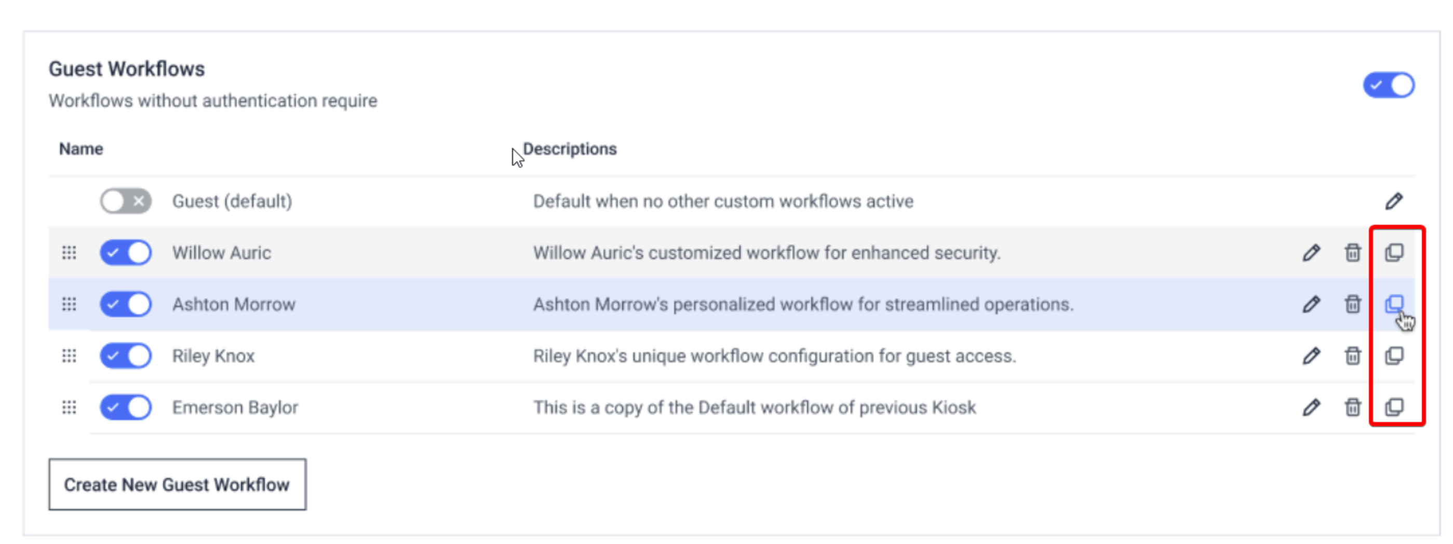Click the trash icon for Emerson Baylor
Viewport: 1453px width, 544px height.
(x=1352, y=407)
